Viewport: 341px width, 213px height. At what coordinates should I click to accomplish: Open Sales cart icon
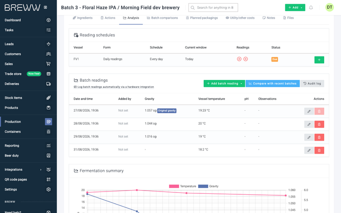[49, 64]
